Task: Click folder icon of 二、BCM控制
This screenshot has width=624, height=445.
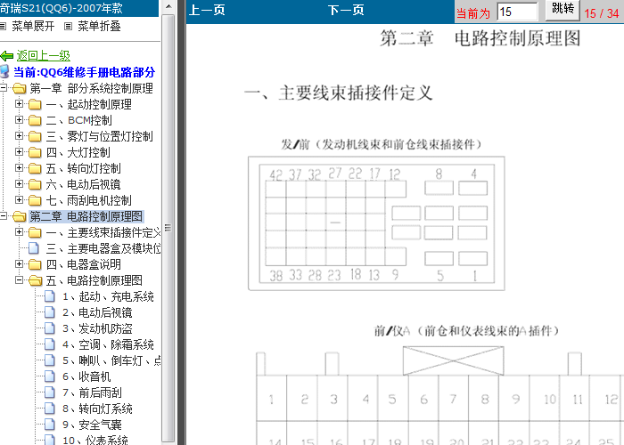Action: coord(35,120)
